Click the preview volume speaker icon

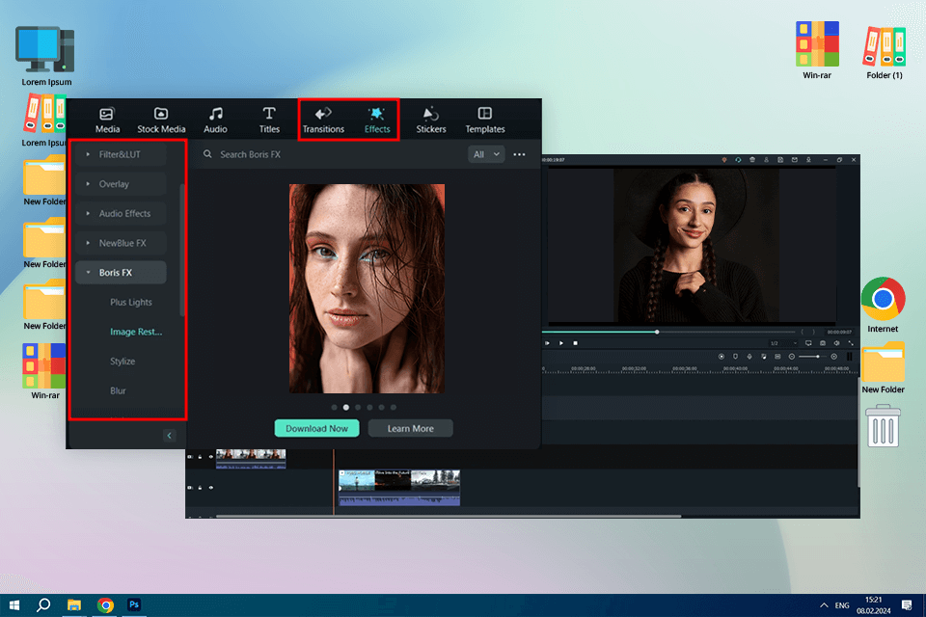point(837,343)
